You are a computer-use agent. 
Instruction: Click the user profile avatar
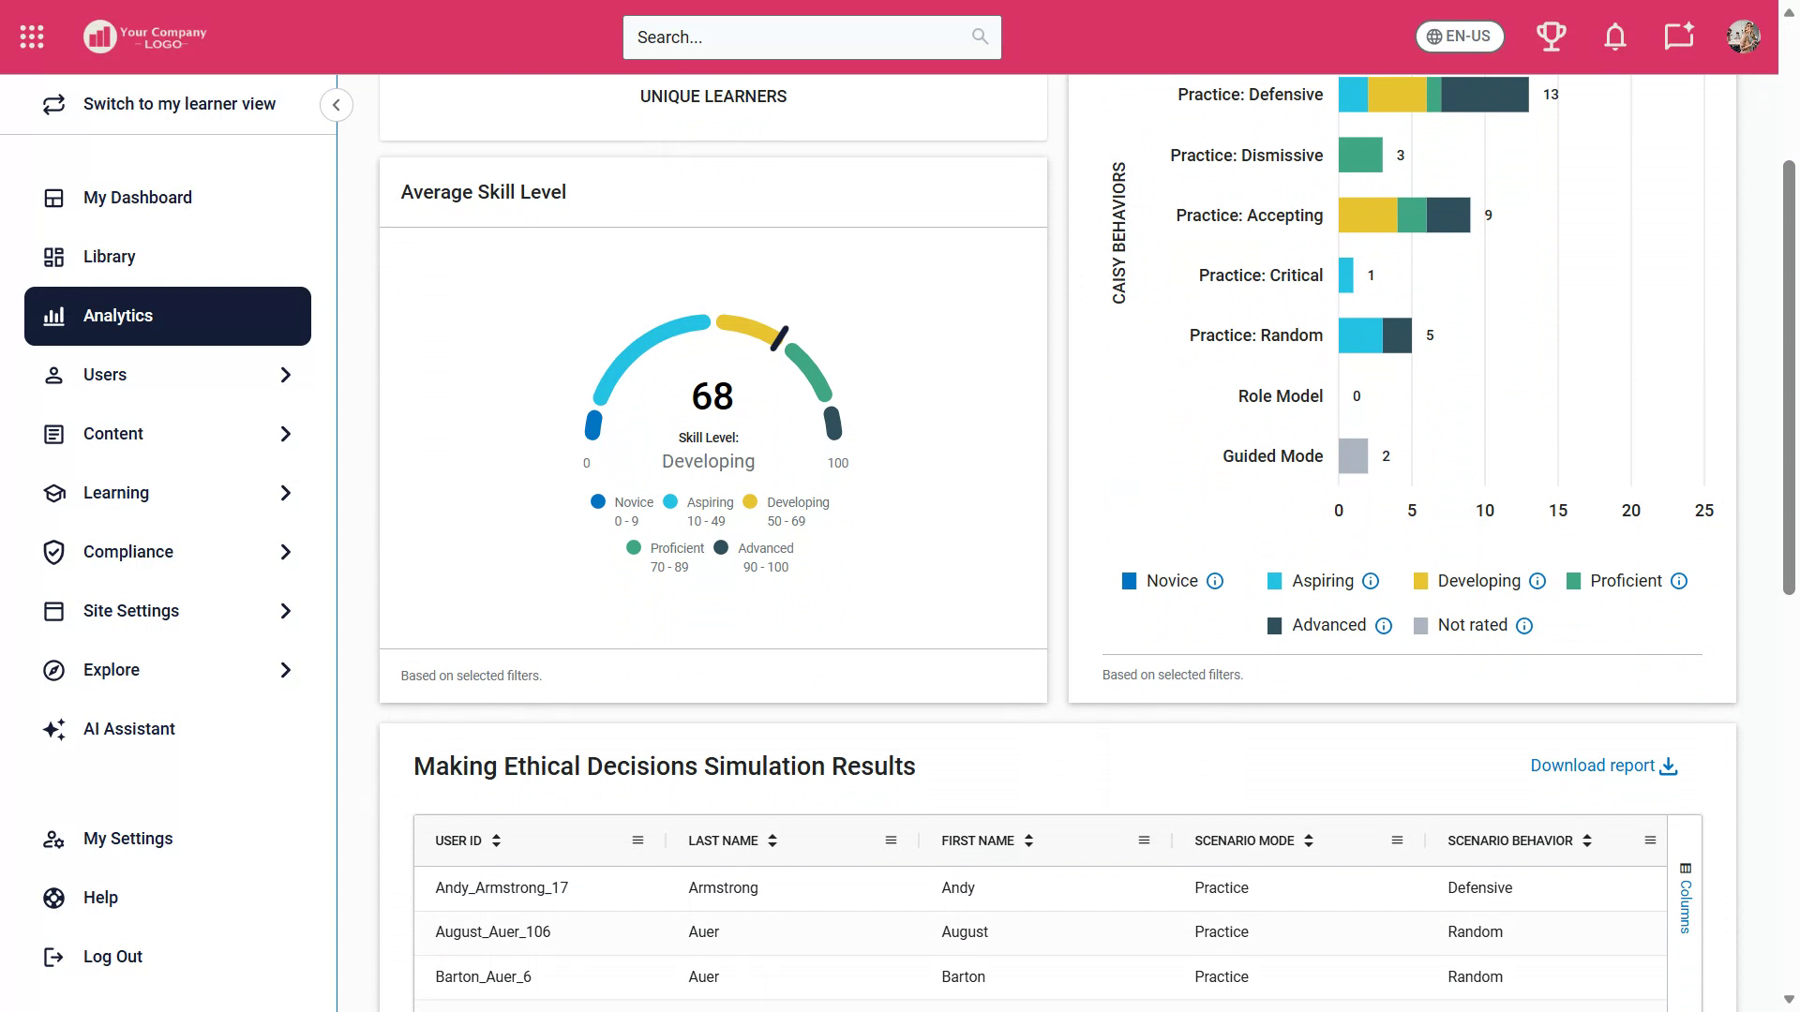[x=1743, y=37]
